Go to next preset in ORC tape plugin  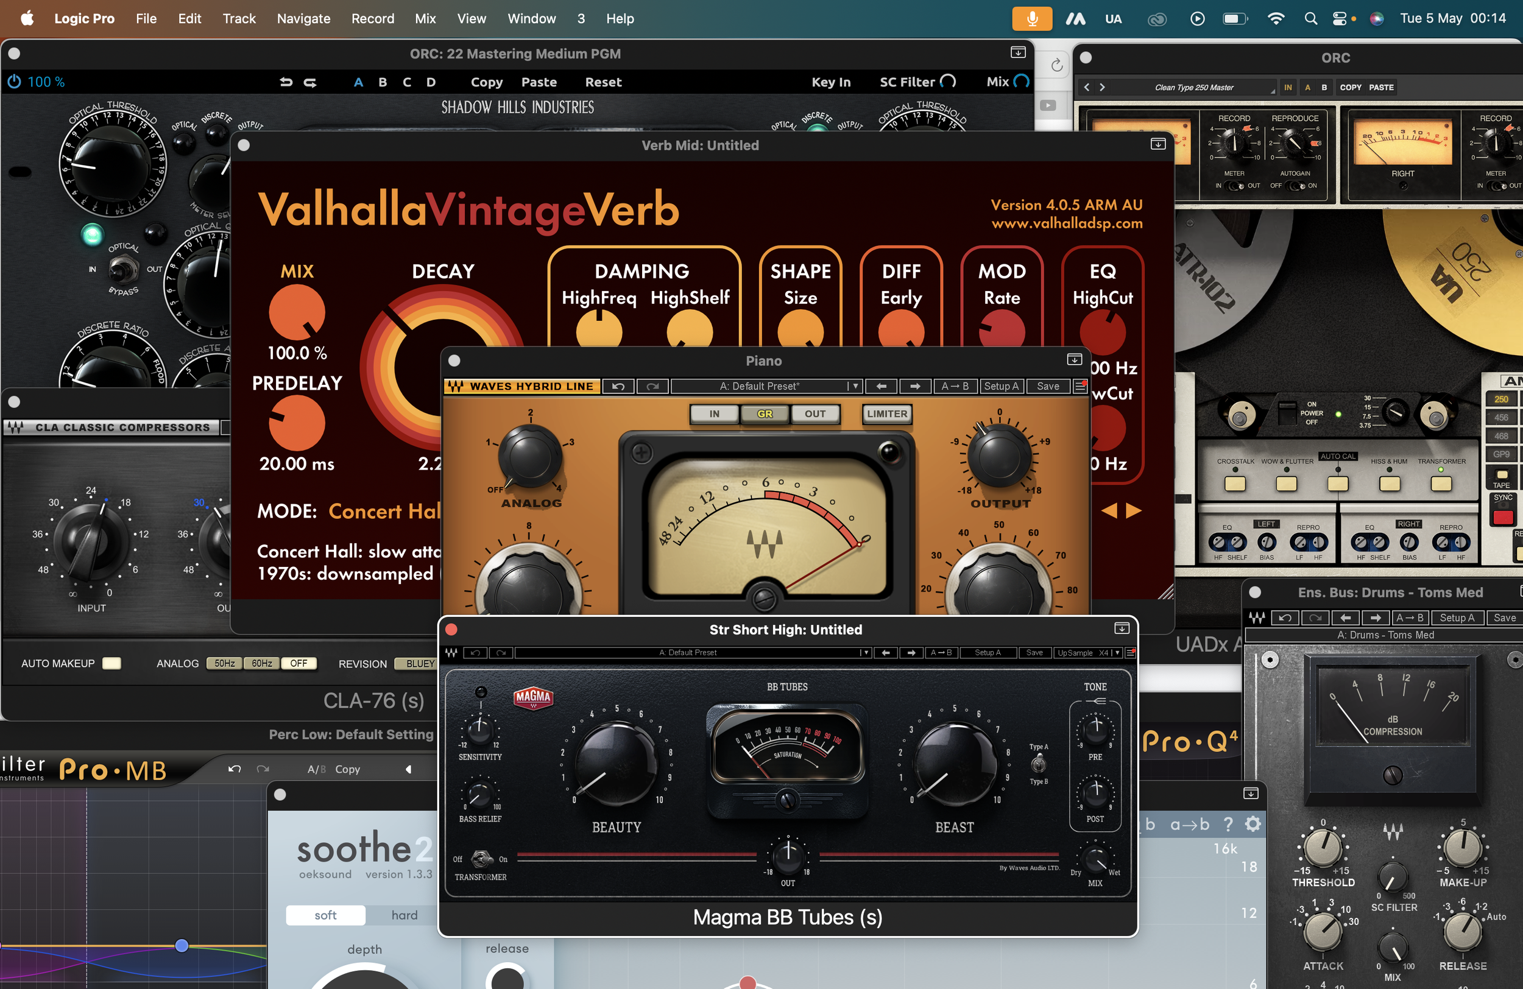(1102, 87)
